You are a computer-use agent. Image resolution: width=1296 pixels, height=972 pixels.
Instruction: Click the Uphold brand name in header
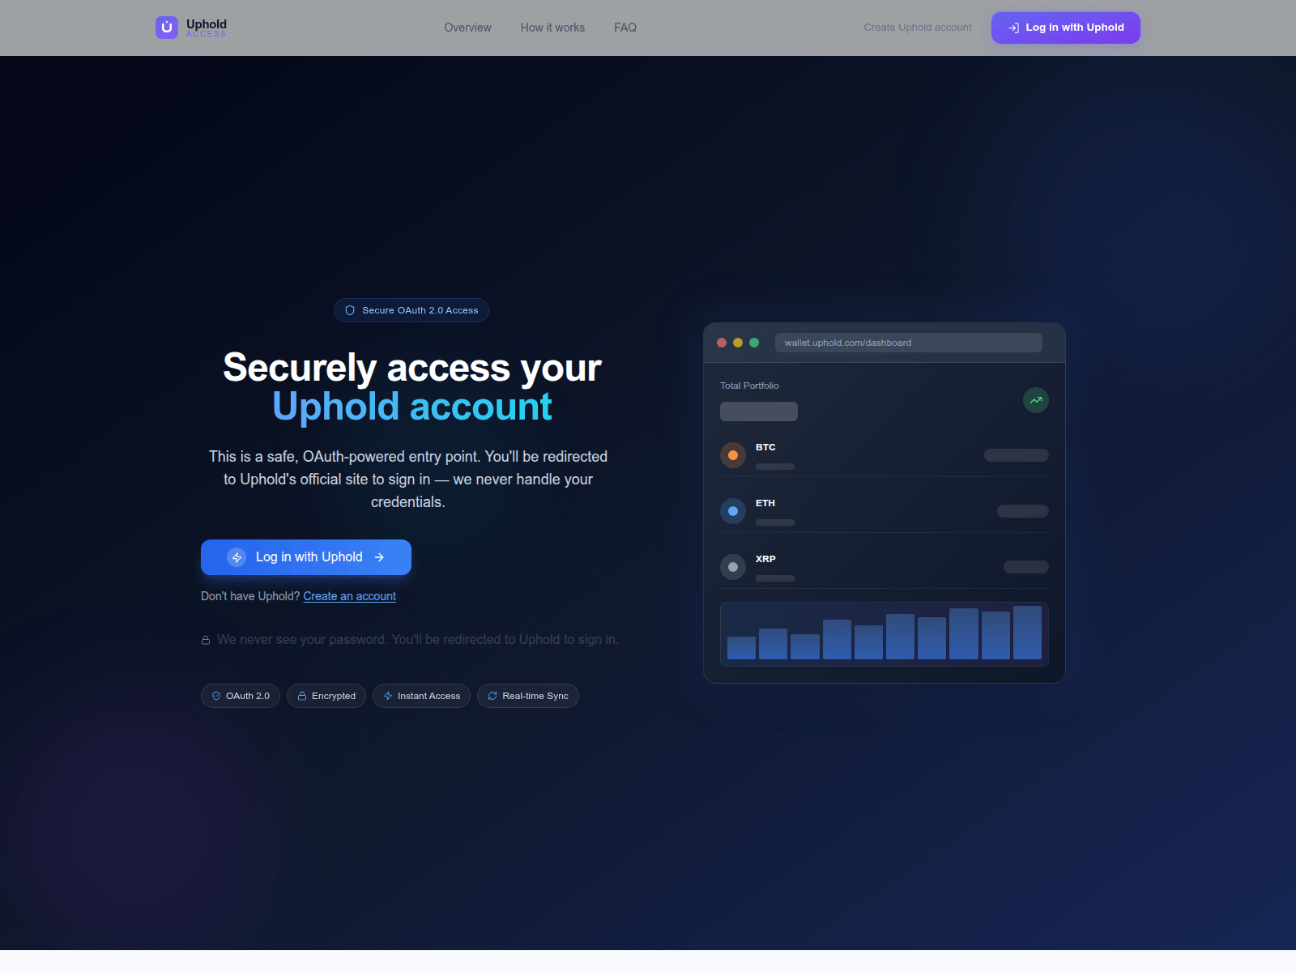click(x=207, y=23)
